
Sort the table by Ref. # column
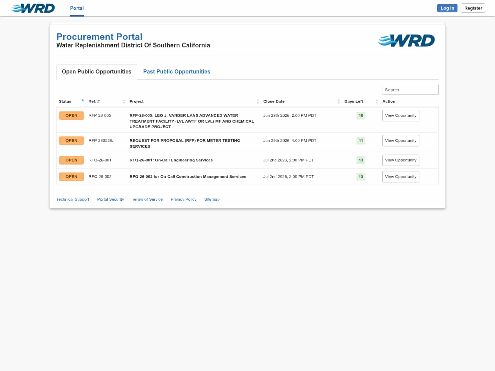pyautogui.click(x=107, y=101)
